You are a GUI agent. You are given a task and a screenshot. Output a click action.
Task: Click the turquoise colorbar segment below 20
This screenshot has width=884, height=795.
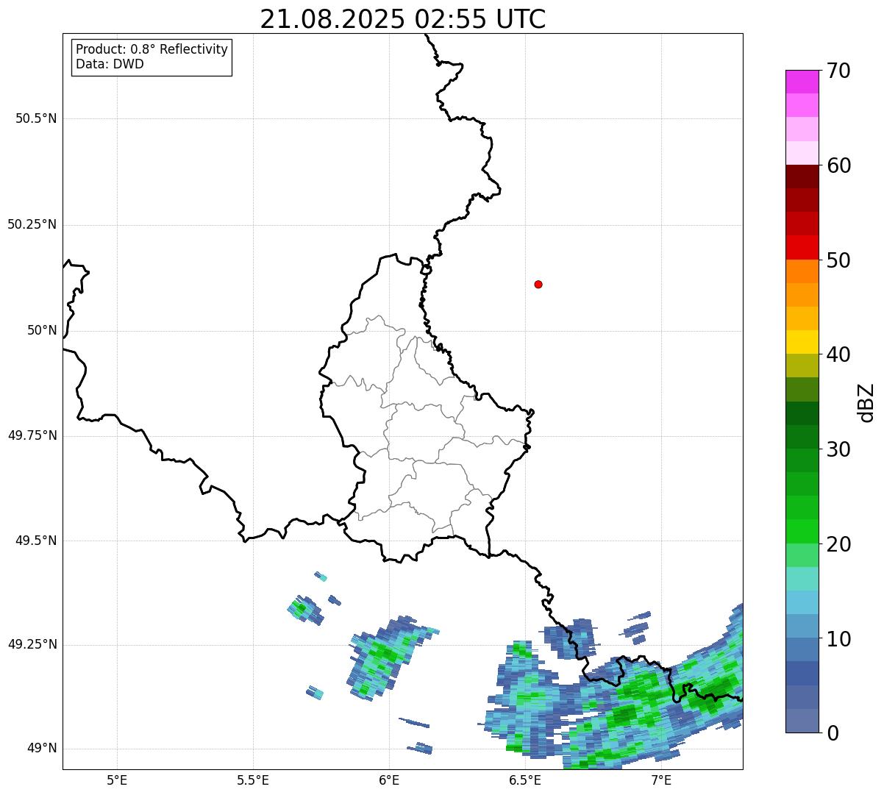pyautogui.click(x=802, y=579)
